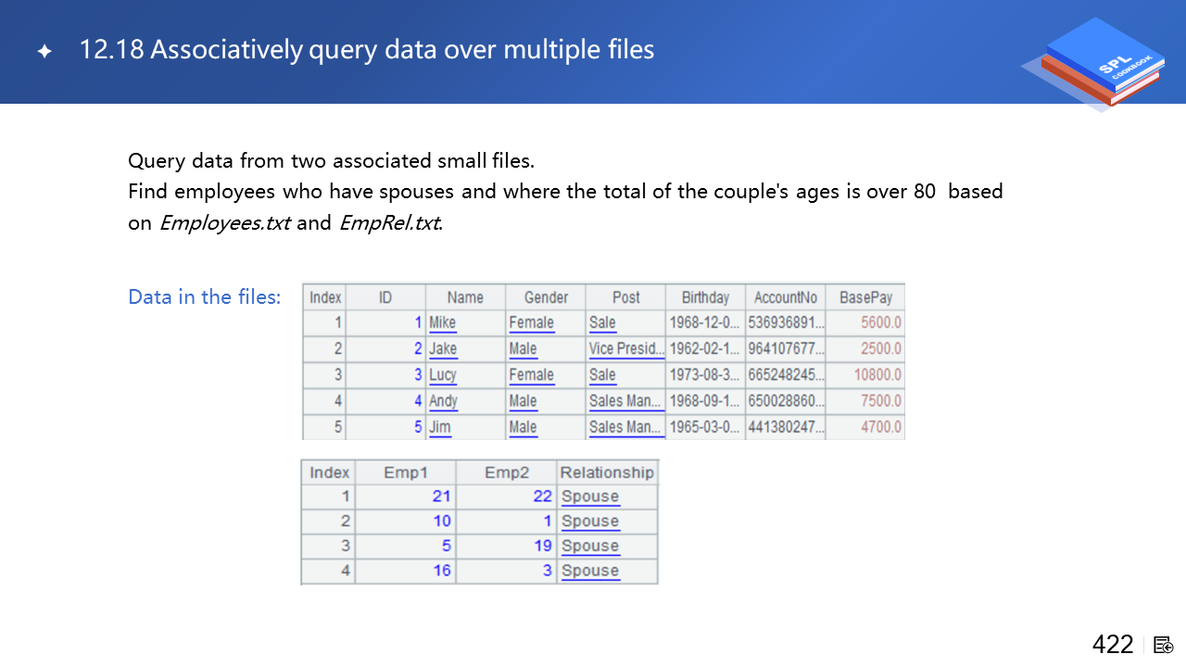Select the Birthday column header
Screen dimensions: 1186x667
coord(705,297)
